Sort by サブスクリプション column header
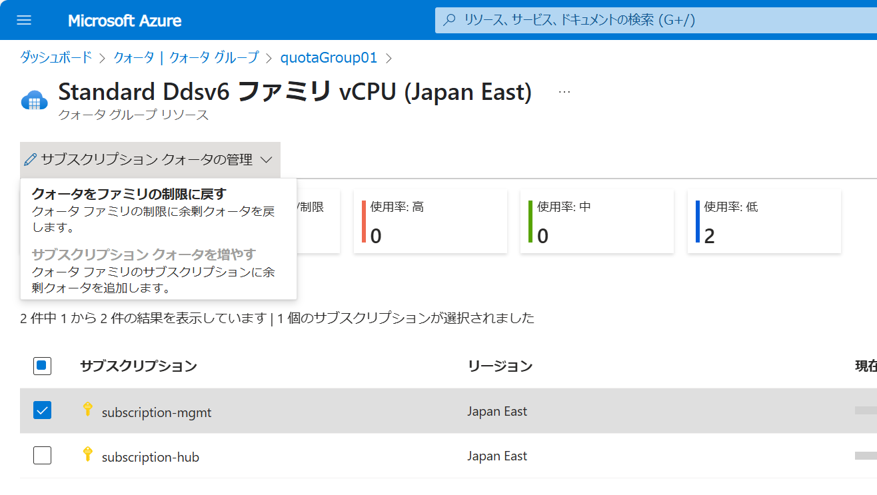877x495 pixels. tap(139, 366)
